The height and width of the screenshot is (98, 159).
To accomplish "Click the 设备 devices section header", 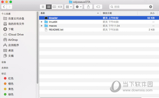I will click(x=4, y=62).
